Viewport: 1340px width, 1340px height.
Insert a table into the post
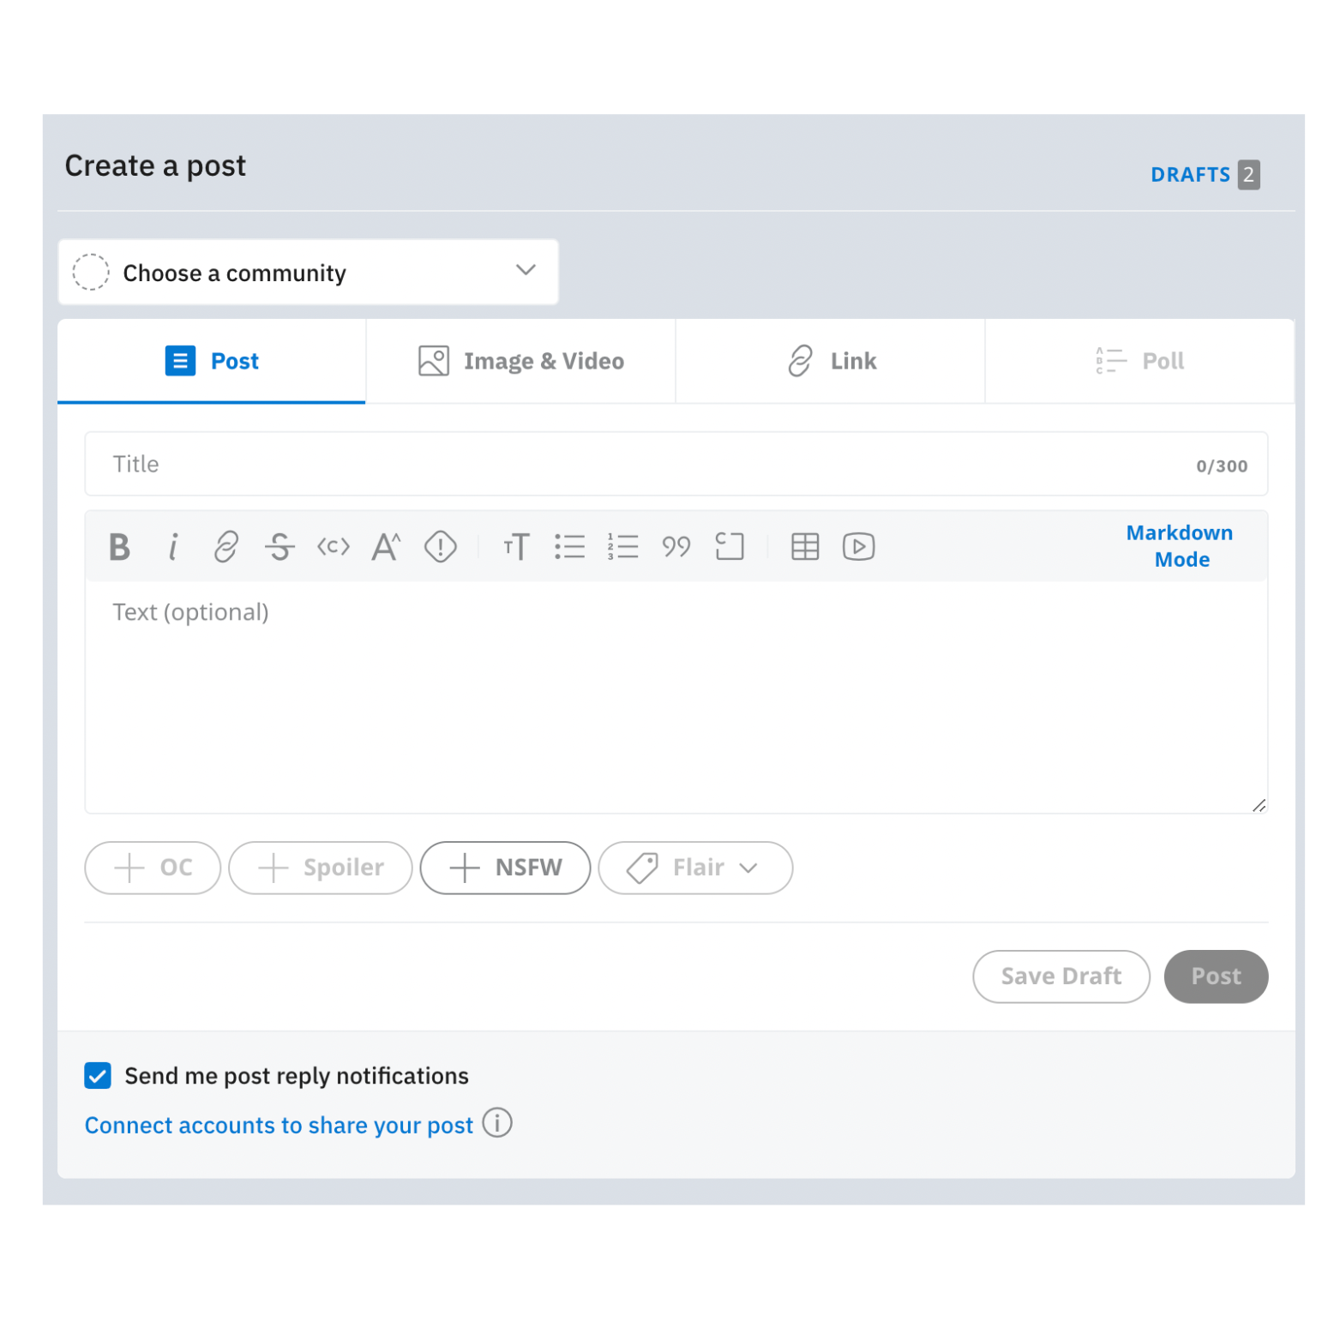805,547
